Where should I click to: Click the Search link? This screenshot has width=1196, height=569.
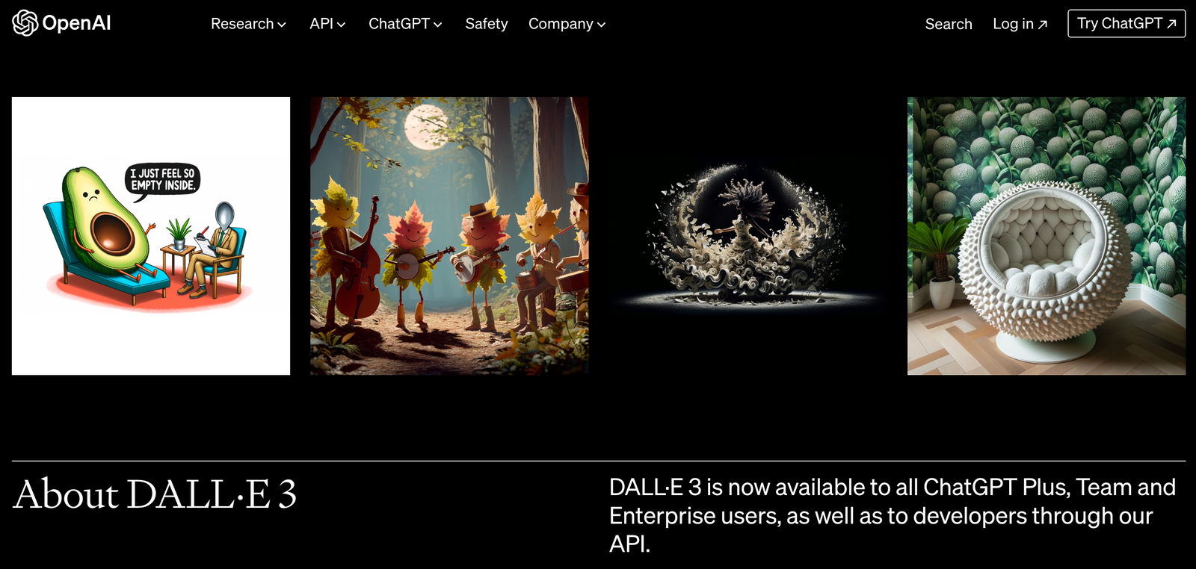click(949, 24)
